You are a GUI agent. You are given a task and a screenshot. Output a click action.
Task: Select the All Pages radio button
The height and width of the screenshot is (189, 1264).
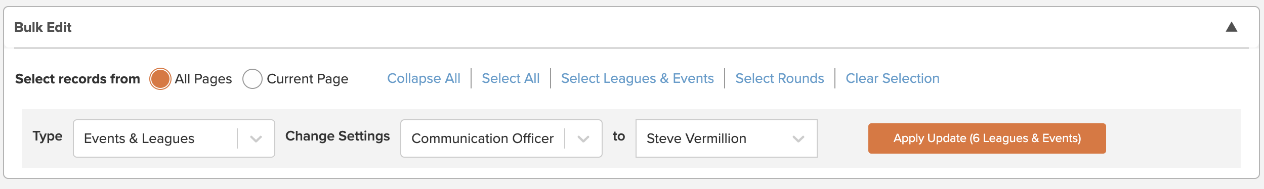coord(160,79)
